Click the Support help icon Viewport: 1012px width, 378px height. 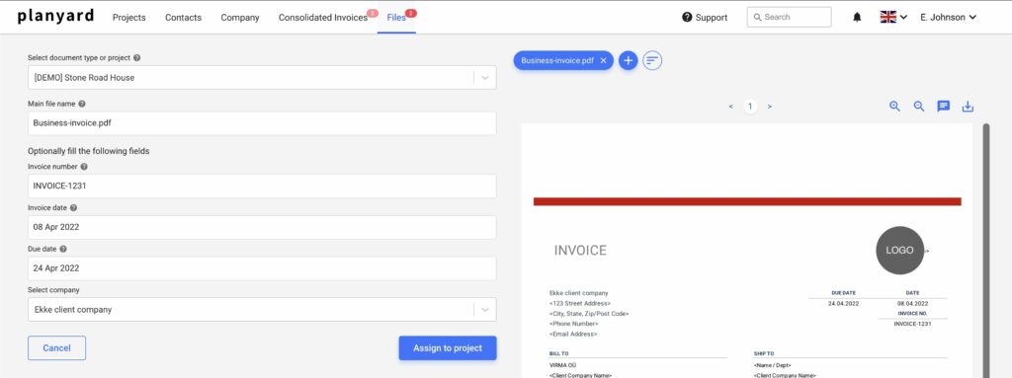pyautogui.click(x=687, y=18)
